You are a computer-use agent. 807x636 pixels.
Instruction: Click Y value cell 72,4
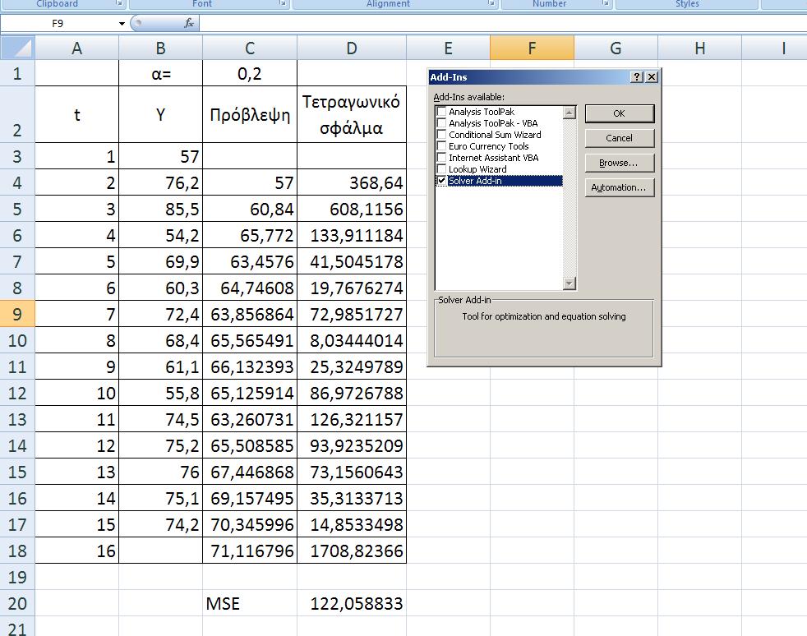(x=160, y=314)
